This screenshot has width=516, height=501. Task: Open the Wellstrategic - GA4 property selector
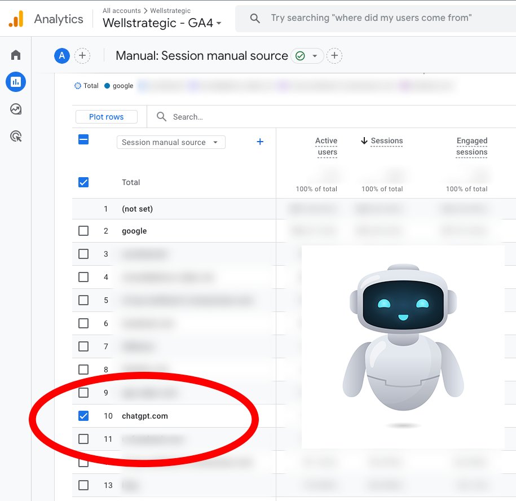[x=162, y=23]
